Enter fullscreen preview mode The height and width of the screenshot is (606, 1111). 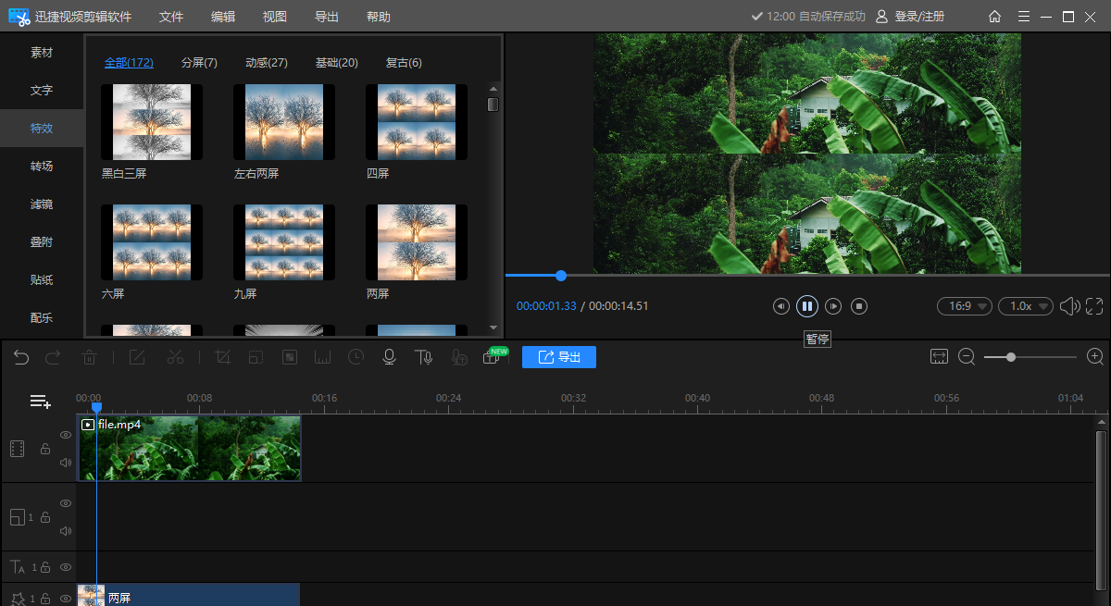1094,306
